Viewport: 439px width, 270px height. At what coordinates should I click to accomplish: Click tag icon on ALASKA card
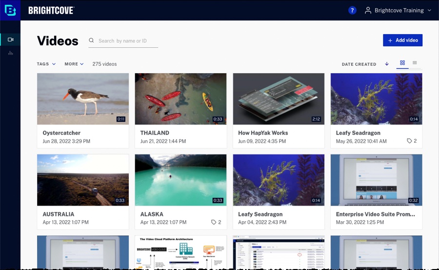214,222
